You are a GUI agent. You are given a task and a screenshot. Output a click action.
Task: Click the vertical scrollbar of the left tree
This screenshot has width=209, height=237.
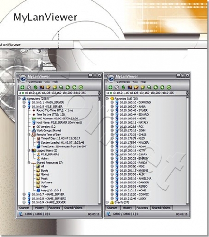pyautogui.click(x=99, y=150)
